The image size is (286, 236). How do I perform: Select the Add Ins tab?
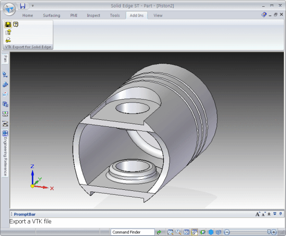pyautogui.click(x=137, y=15)
